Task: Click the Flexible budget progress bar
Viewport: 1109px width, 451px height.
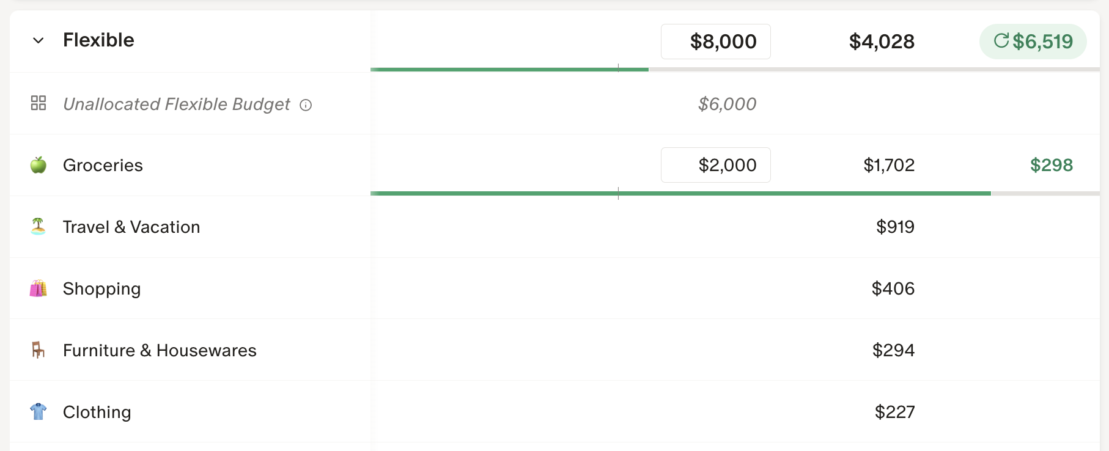Action: (x=734, y=70)
